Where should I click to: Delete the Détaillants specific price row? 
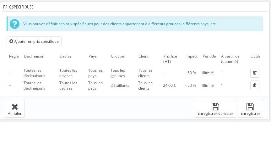255,85
